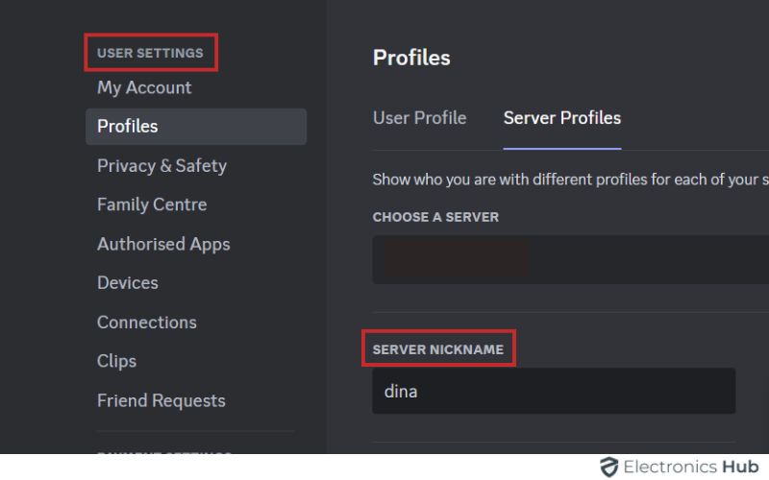Open Privacy & Safety settings
Screen dimensions: 769x480
point(161,166)
